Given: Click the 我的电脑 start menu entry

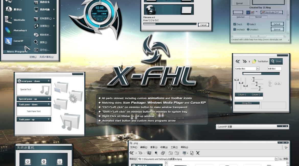Looking at the screenshot, I should pyautogui.click(x=44, y=9).
